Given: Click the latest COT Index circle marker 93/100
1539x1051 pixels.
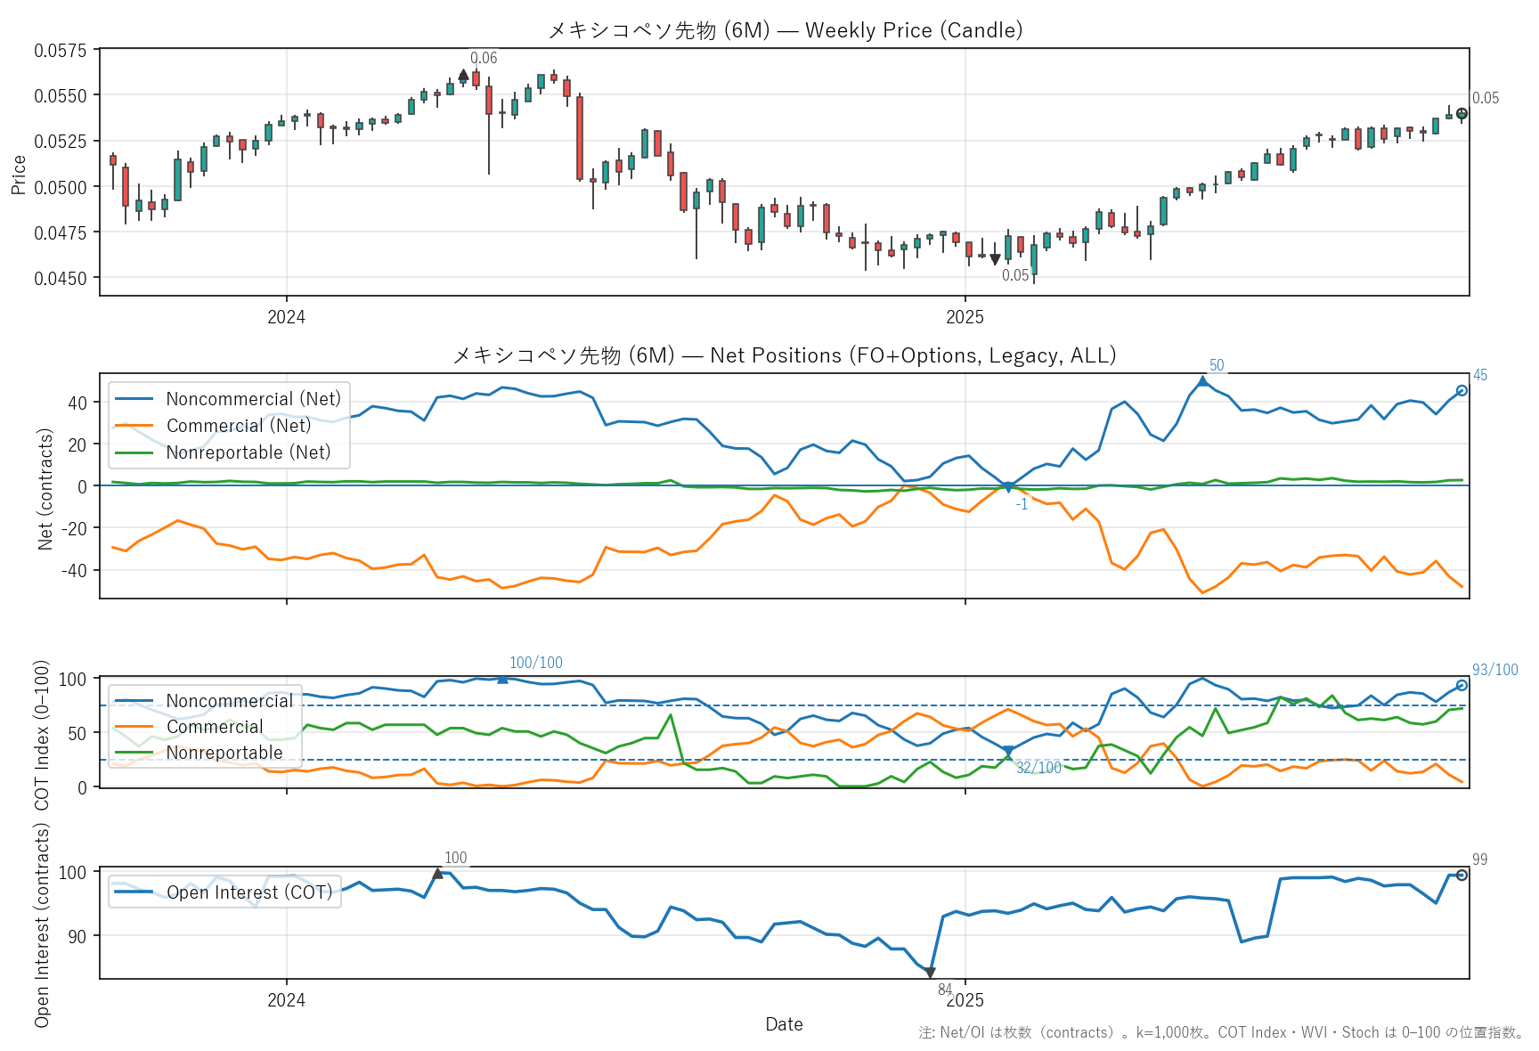Looking at the screenshot, I should [x=1462, y=686].
